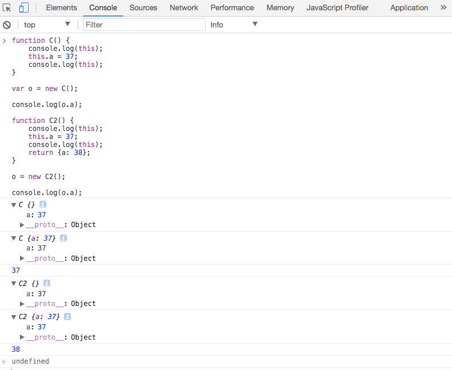This screenshot has width=452, height=370.
Task: Expand __proto__ under C {a: 37}
Action: tap(22, 258)
